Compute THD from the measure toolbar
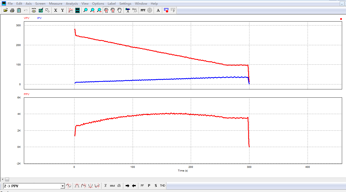Image resolution: width=346 pixels, height=192 pixels. (x=162, y=186)
